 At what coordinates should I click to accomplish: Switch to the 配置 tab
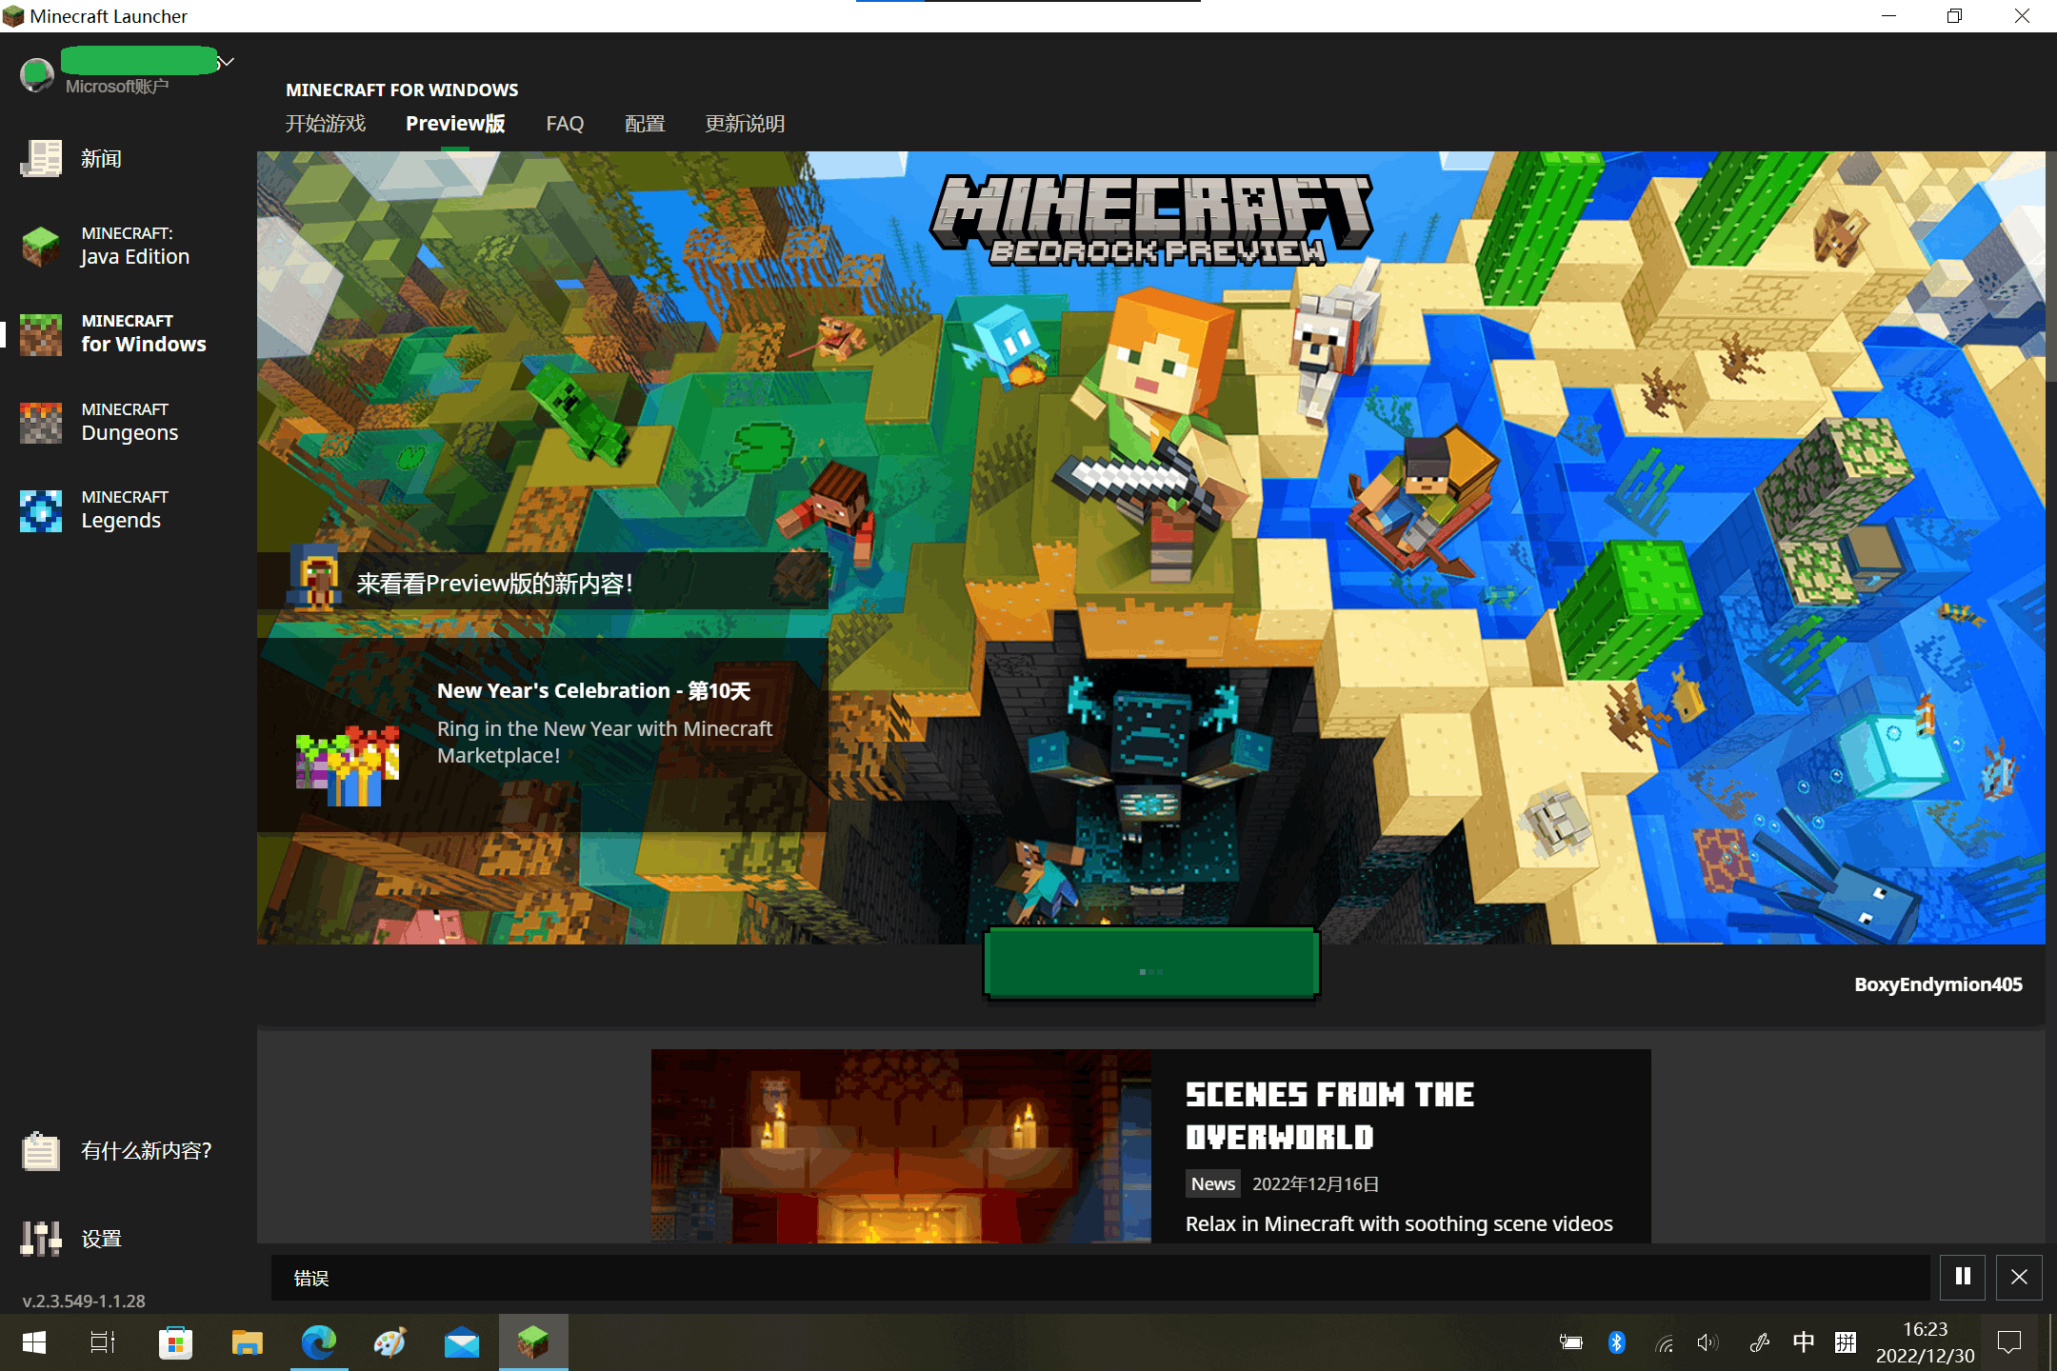pos(645,124)
